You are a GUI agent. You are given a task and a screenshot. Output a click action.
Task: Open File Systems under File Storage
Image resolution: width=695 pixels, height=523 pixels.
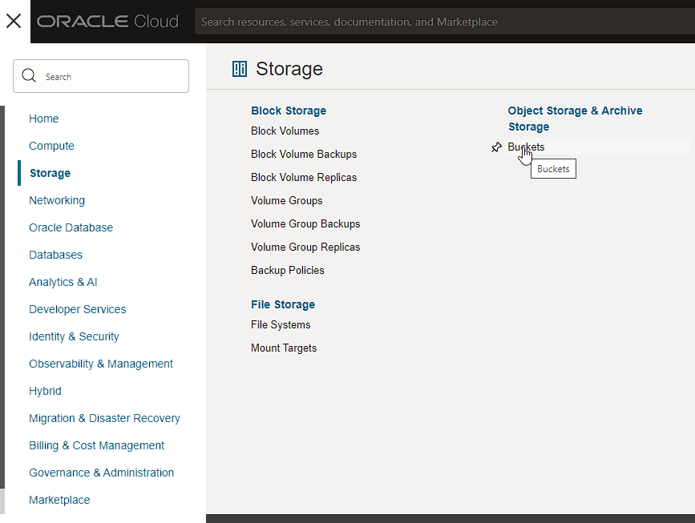click(281, 324)
